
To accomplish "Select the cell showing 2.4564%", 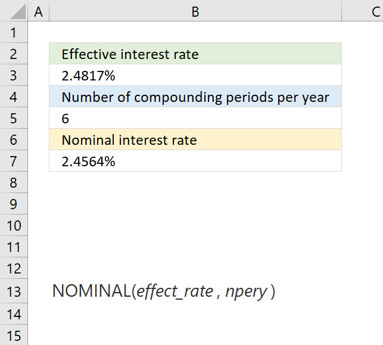I will coord(195,161).
